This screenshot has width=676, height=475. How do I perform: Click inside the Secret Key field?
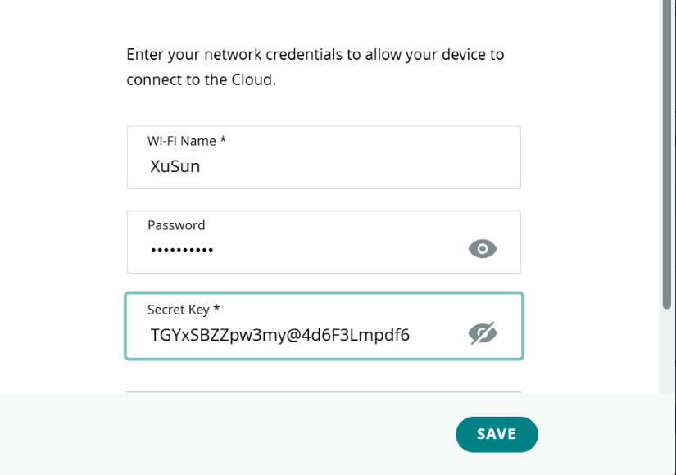(324, 326)
